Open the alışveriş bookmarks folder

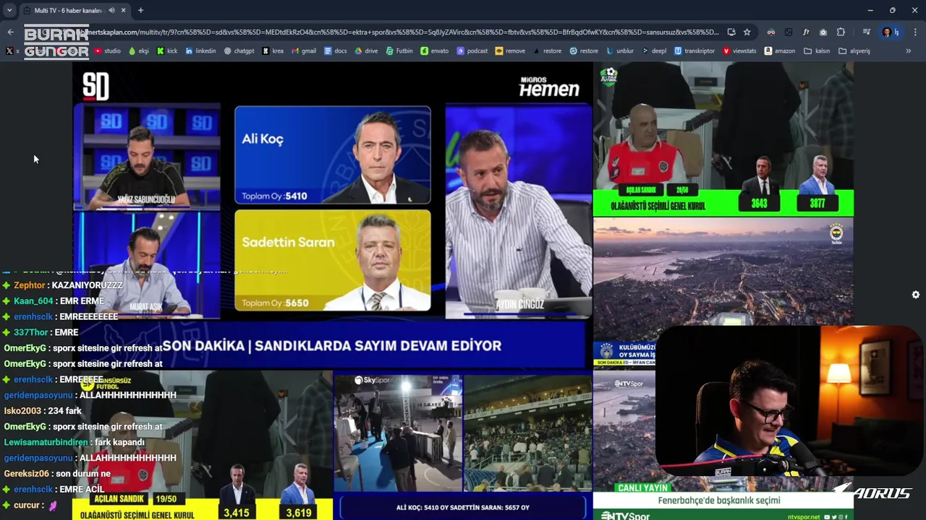pyautogui.click(x=854, y=51)
